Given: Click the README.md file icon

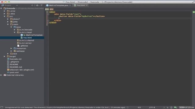Looking at the screenshot, I should (x=8, y=67).
